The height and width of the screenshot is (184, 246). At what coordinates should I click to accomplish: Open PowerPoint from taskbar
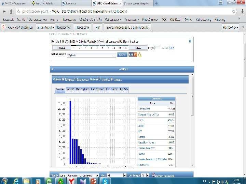[94, 181]
